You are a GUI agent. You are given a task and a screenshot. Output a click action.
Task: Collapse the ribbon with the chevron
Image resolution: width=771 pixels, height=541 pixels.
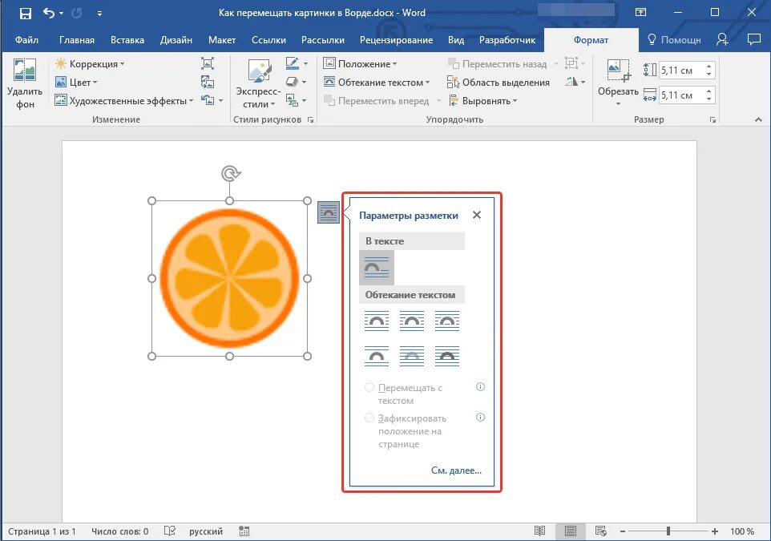tap(758, 119)
